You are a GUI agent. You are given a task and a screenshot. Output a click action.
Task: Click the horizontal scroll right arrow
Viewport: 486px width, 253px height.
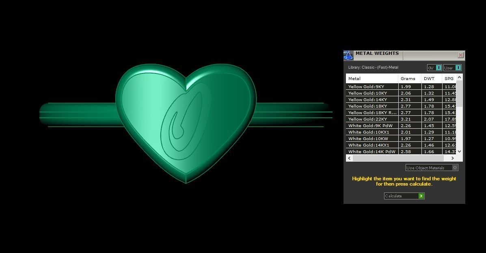(x=453, y=158)
